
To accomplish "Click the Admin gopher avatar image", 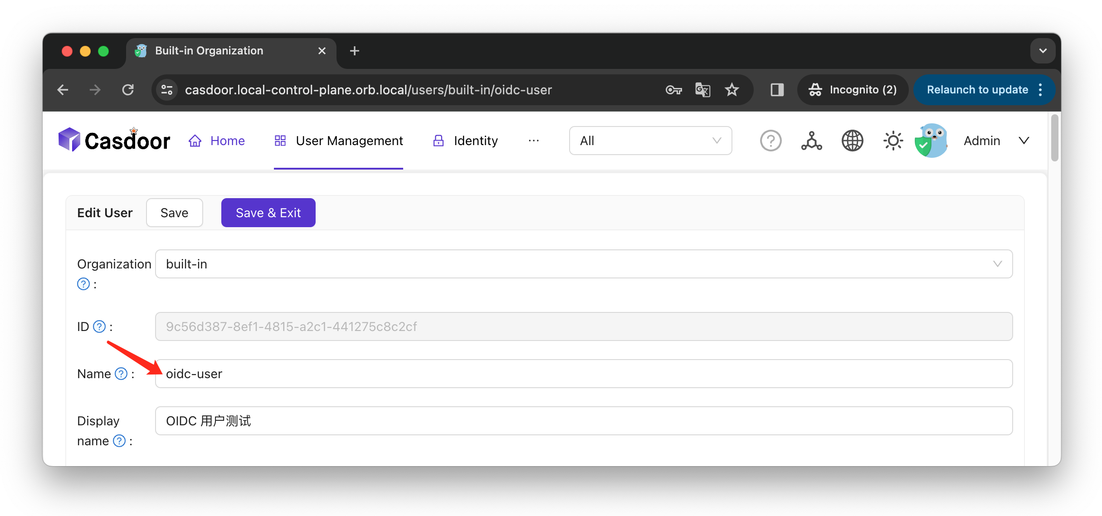I will (x=931, y=141).
